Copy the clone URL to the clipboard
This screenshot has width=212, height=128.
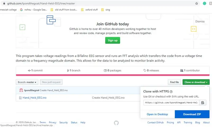coord(202,103)
